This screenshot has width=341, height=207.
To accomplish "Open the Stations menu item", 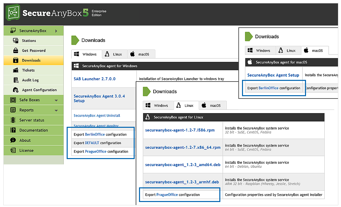I will click(33, 41).
